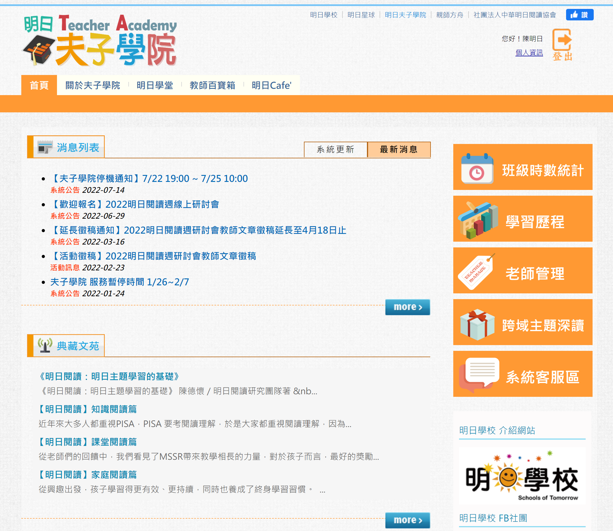The height and width of the screenshot is (531, 613).
Task: Click the newspaper icon beside 消息列表
Action: [x=45, y=147]
